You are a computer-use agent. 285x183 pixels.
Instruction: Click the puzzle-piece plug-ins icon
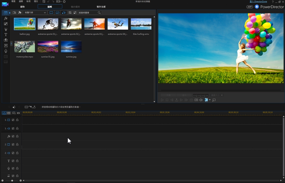[20, 13]
